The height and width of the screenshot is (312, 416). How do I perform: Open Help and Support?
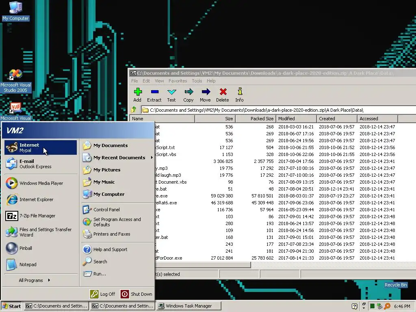[117, 249]
